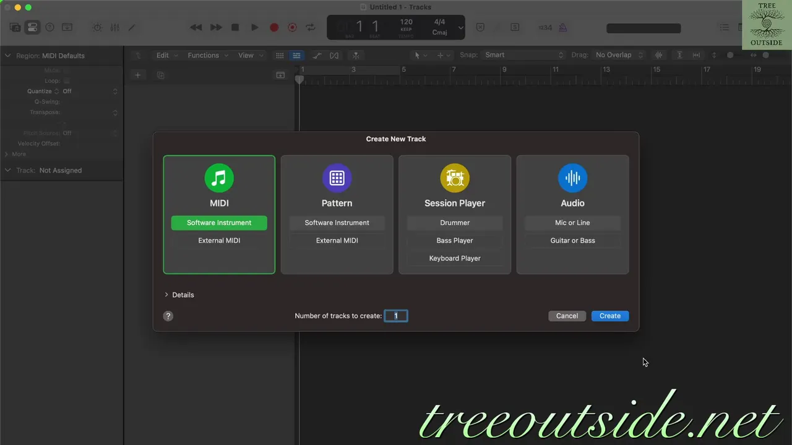
Task: Toggle waveform zoom button
Action: 659,55
